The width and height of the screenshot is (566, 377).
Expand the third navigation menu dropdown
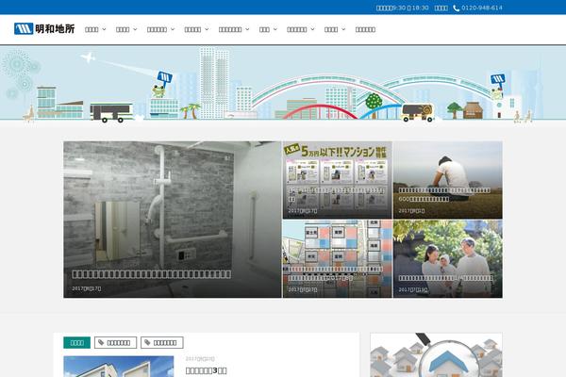click(x=160, y=29)
